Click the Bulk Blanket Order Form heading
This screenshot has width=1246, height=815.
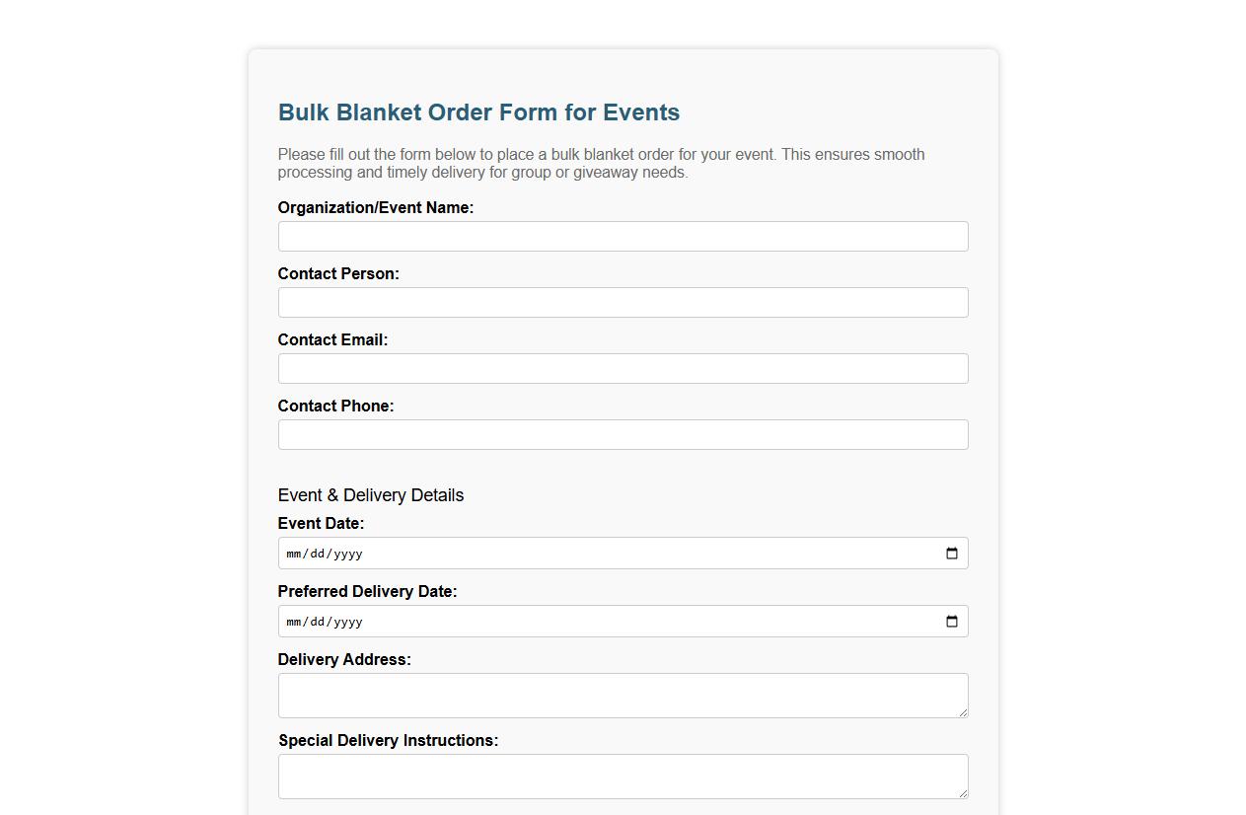(478, 112)
